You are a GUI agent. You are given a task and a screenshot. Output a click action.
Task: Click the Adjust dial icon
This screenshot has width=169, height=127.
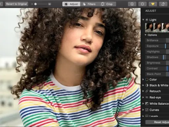tap(66, 4)
